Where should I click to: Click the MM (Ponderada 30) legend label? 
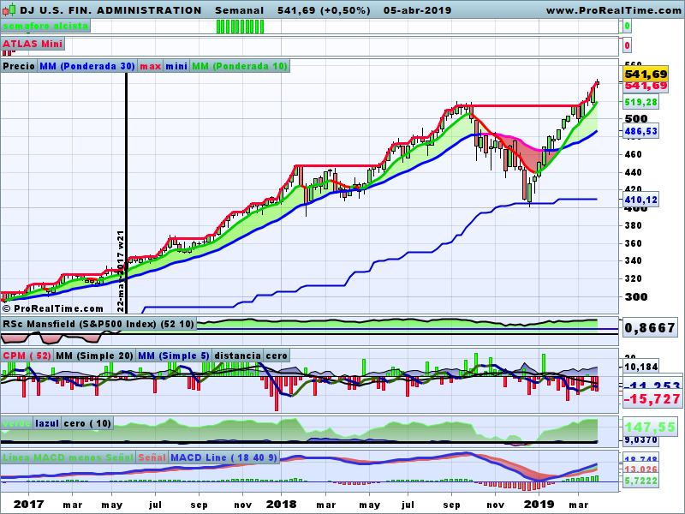(87, 66)
